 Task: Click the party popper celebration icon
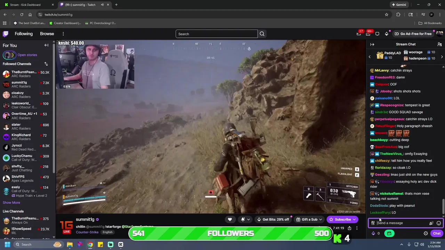[431, 223]
